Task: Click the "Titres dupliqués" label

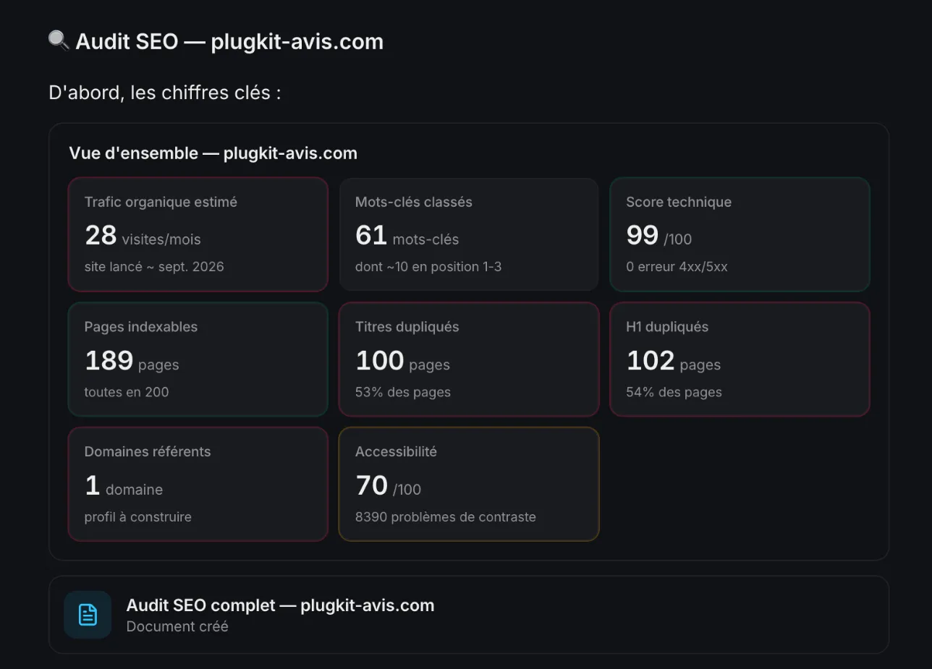Action: pos(407,327)
